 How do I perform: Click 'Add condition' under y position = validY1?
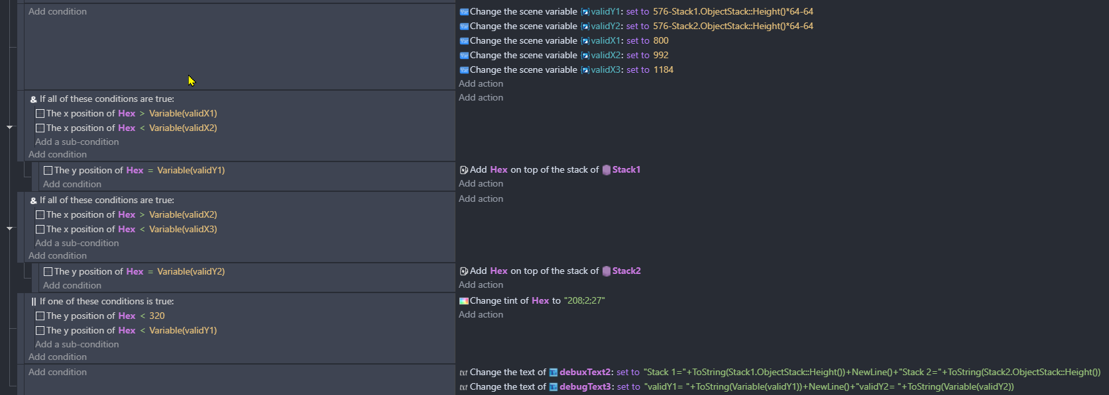coord(72,185)
